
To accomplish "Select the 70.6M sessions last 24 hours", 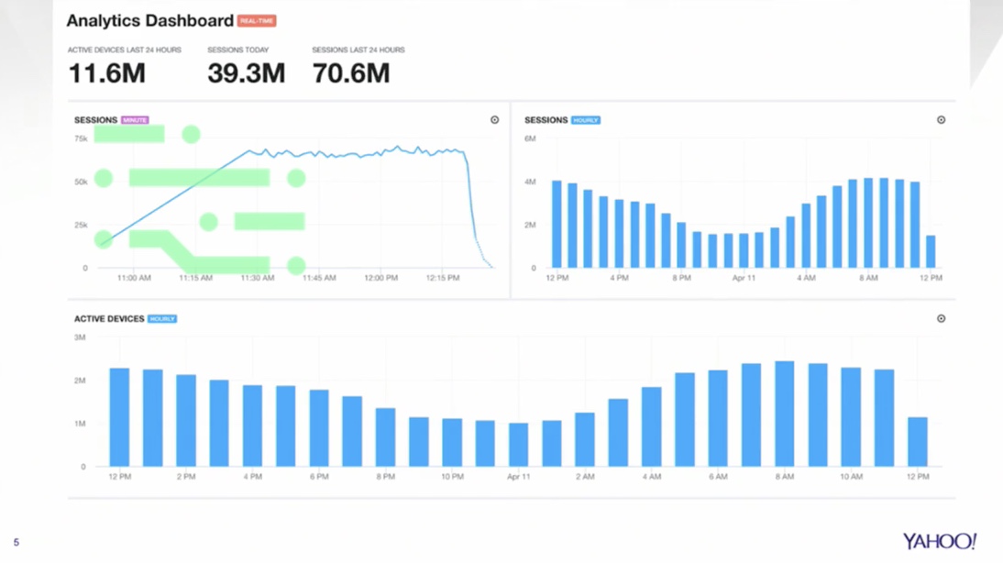I will [351, 73].
